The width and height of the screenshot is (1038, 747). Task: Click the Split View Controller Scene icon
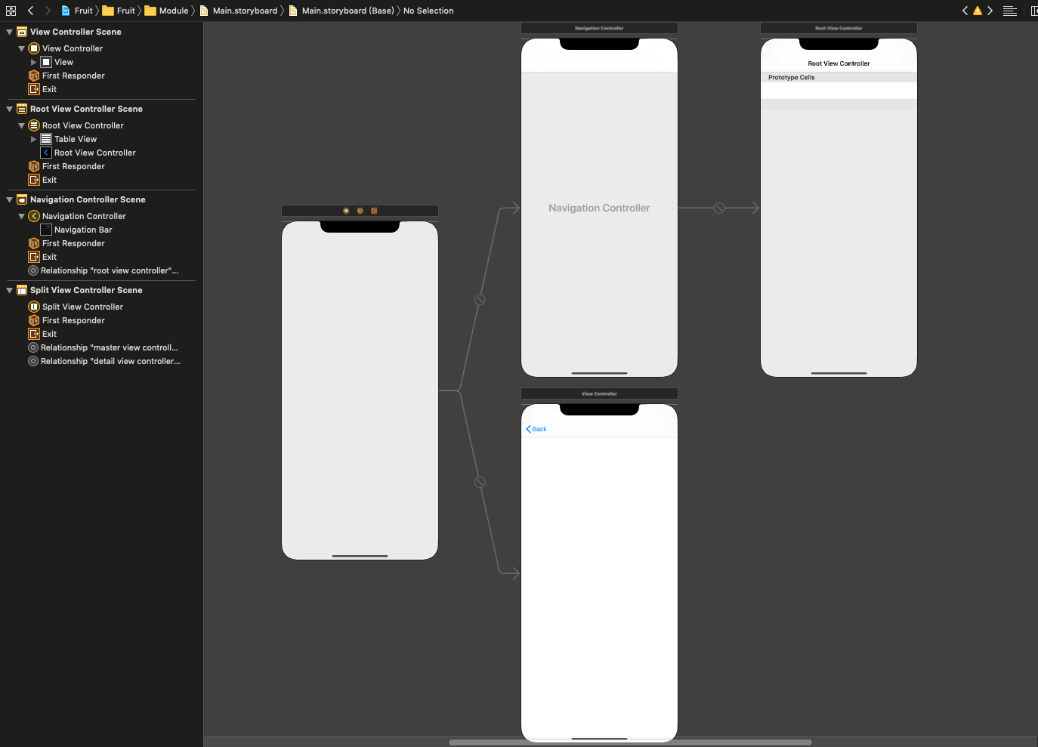(22, 290)
